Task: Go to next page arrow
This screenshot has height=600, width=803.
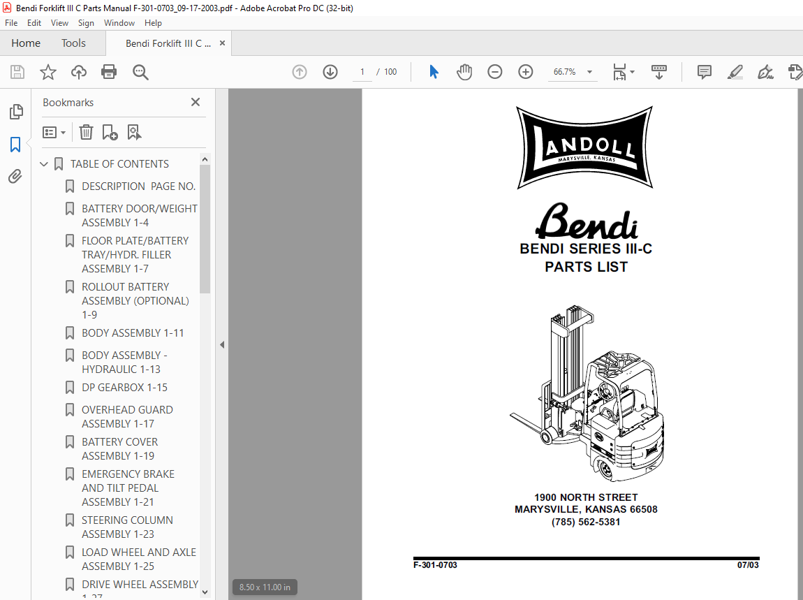Action: coord(330,72)
